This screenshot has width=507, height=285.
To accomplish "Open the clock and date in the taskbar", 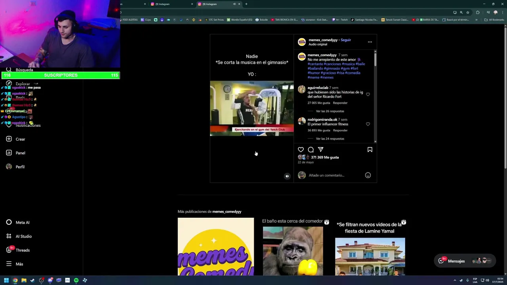I will (497, 280).
